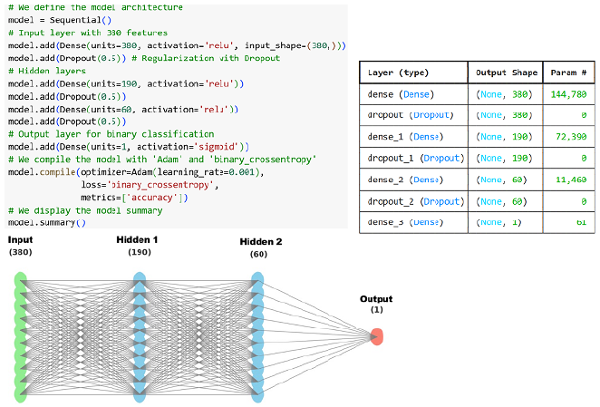Click the "Input (380)" diagram label
Image resolution: width=600 pixels, height=407 pixels.
[21, 245]
